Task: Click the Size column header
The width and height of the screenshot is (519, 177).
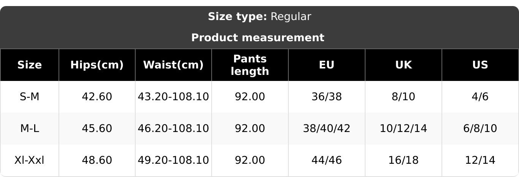Action: point(30,65)
